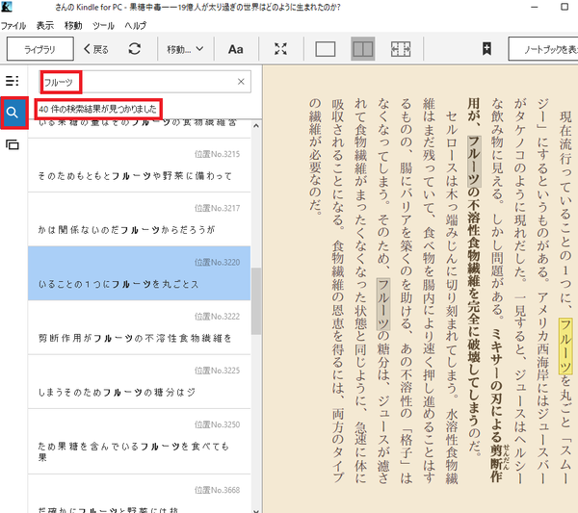The image size is (578, 513).
Task: Open the ファイル menu
Action: (13, 25)
